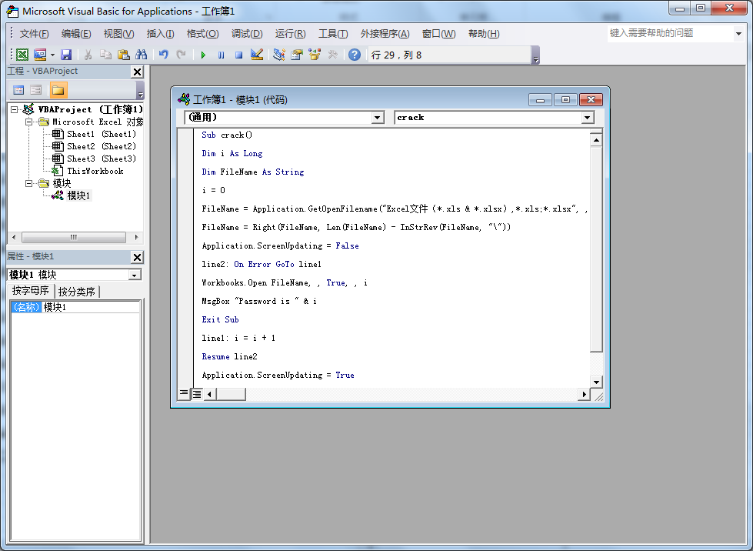Viewport: 753px width, 551px height.
Task: Select Sheet1 (Sheet1) in project tree
Action: [94, 134]
